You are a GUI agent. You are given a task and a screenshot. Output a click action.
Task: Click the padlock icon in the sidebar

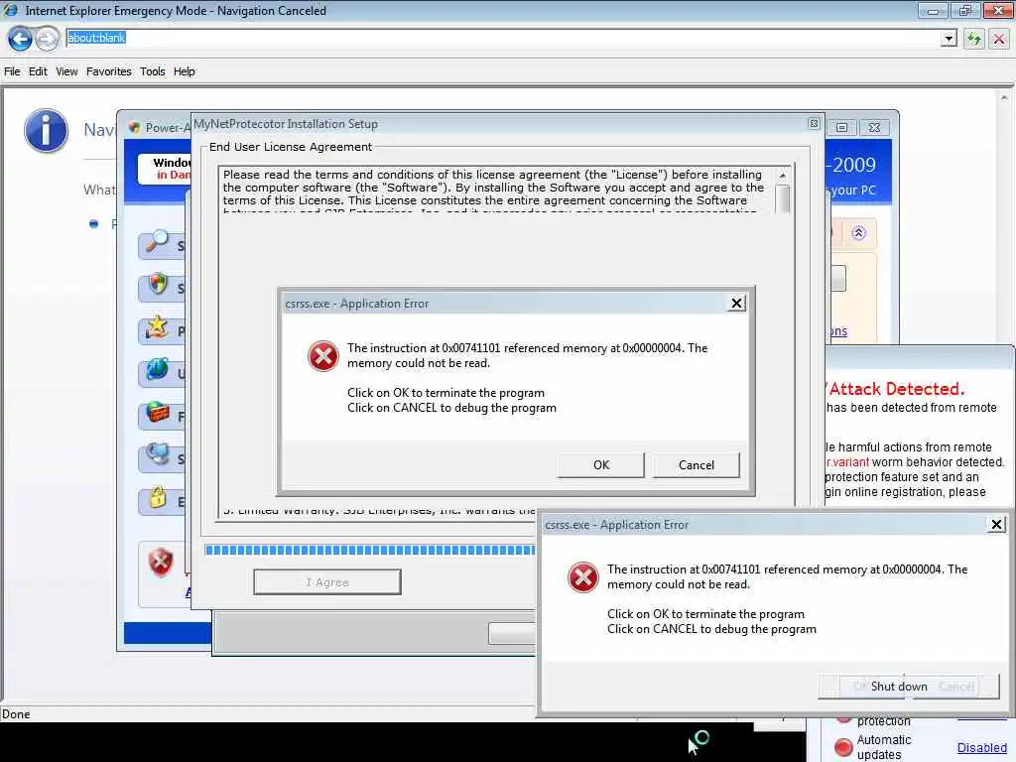[158, 497]
